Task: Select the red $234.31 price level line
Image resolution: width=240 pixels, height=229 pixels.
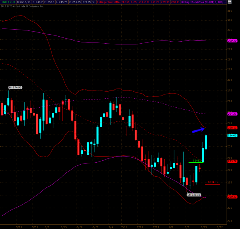Action: click(212, 184)
